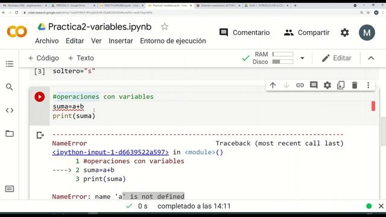Click the [3] execution count marker

click(39, 71)
